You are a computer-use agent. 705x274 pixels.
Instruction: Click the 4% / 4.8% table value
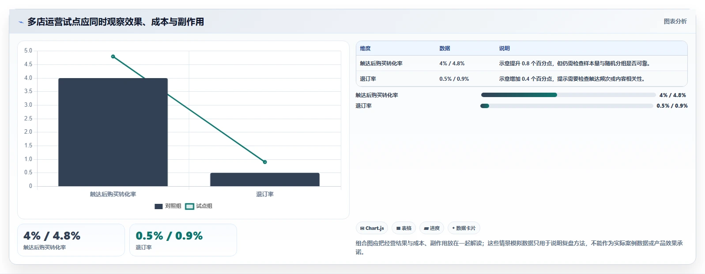452,64
